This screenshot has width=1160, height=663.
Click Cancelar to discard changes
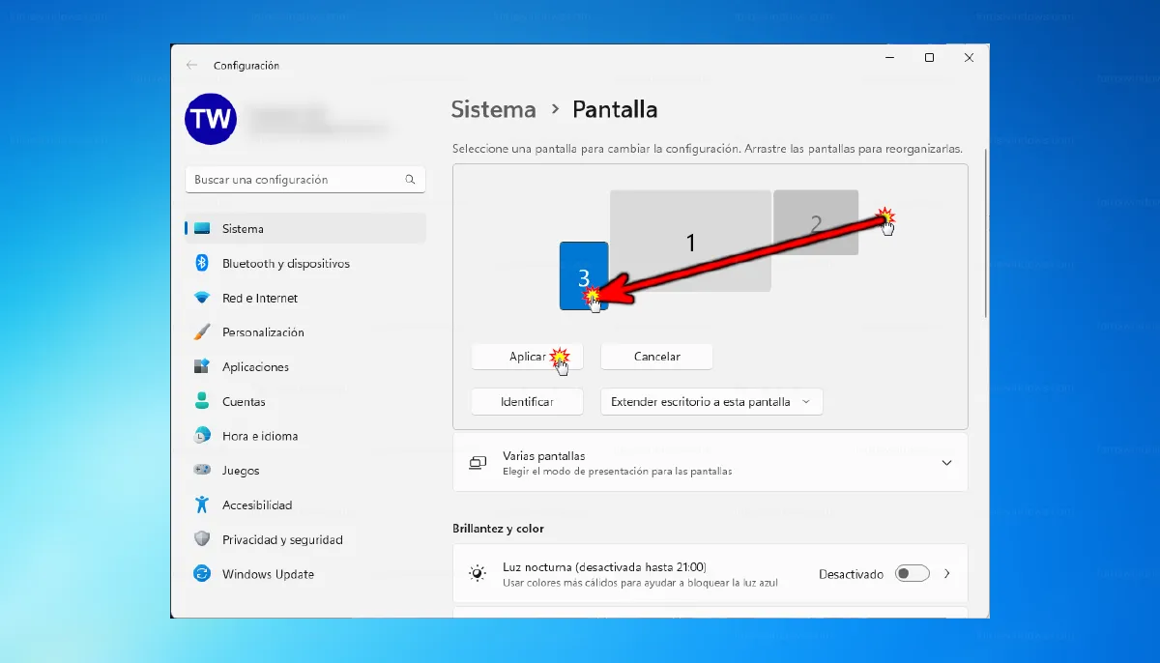656,356
